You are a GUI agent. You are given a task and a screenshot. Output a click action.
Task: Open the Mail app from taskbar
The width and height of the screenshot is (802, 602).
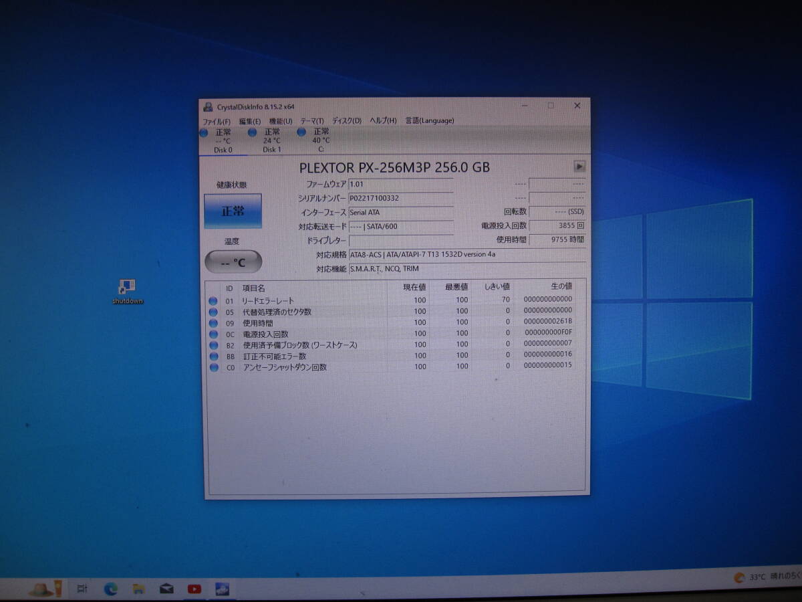[166, 589]
